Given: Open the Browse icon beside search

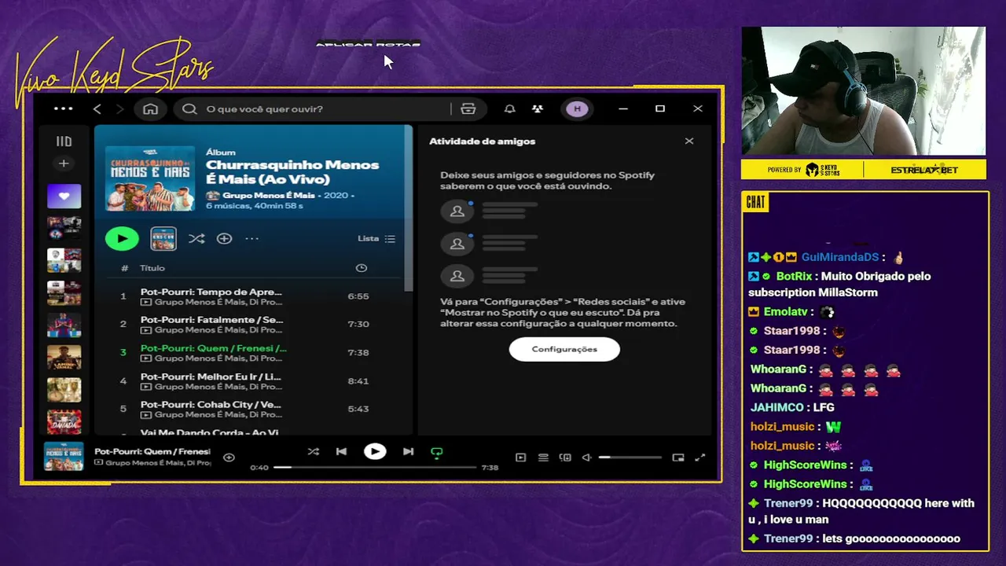Looking at the screenshot, I should click(468, 108).
